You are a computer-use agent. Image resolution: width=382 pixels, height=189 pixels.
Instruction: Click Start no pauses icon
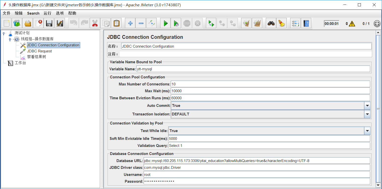click(x=176, y=23)
